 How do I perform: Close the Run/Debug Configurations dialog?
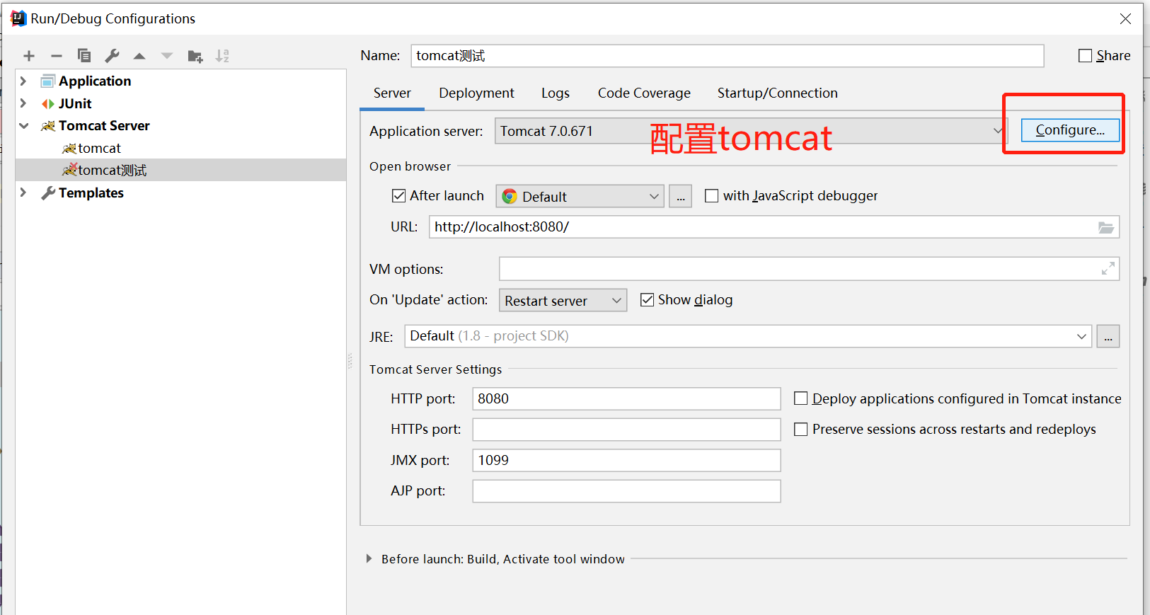tap(1125, 19)
